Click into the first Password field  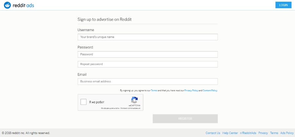(147, 54)
